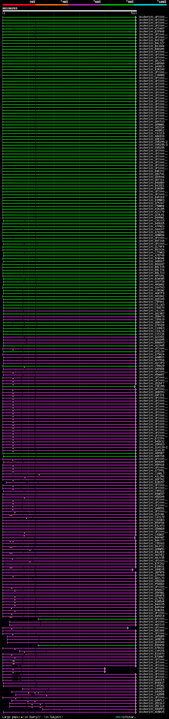169x719 pixels.
Task: Click the query end position 522
Action: coord(134,13)
